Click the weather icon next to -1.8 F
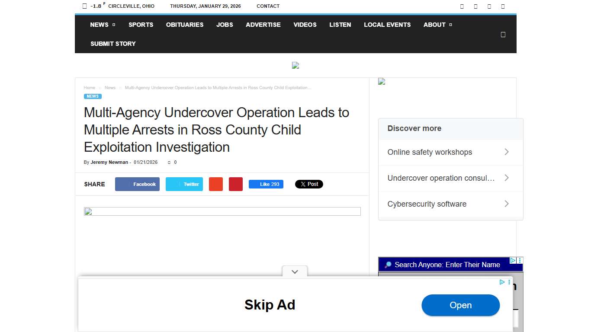The height and width of the screenshot is (332, 591). pyautogui.click(x=84, y=6)
